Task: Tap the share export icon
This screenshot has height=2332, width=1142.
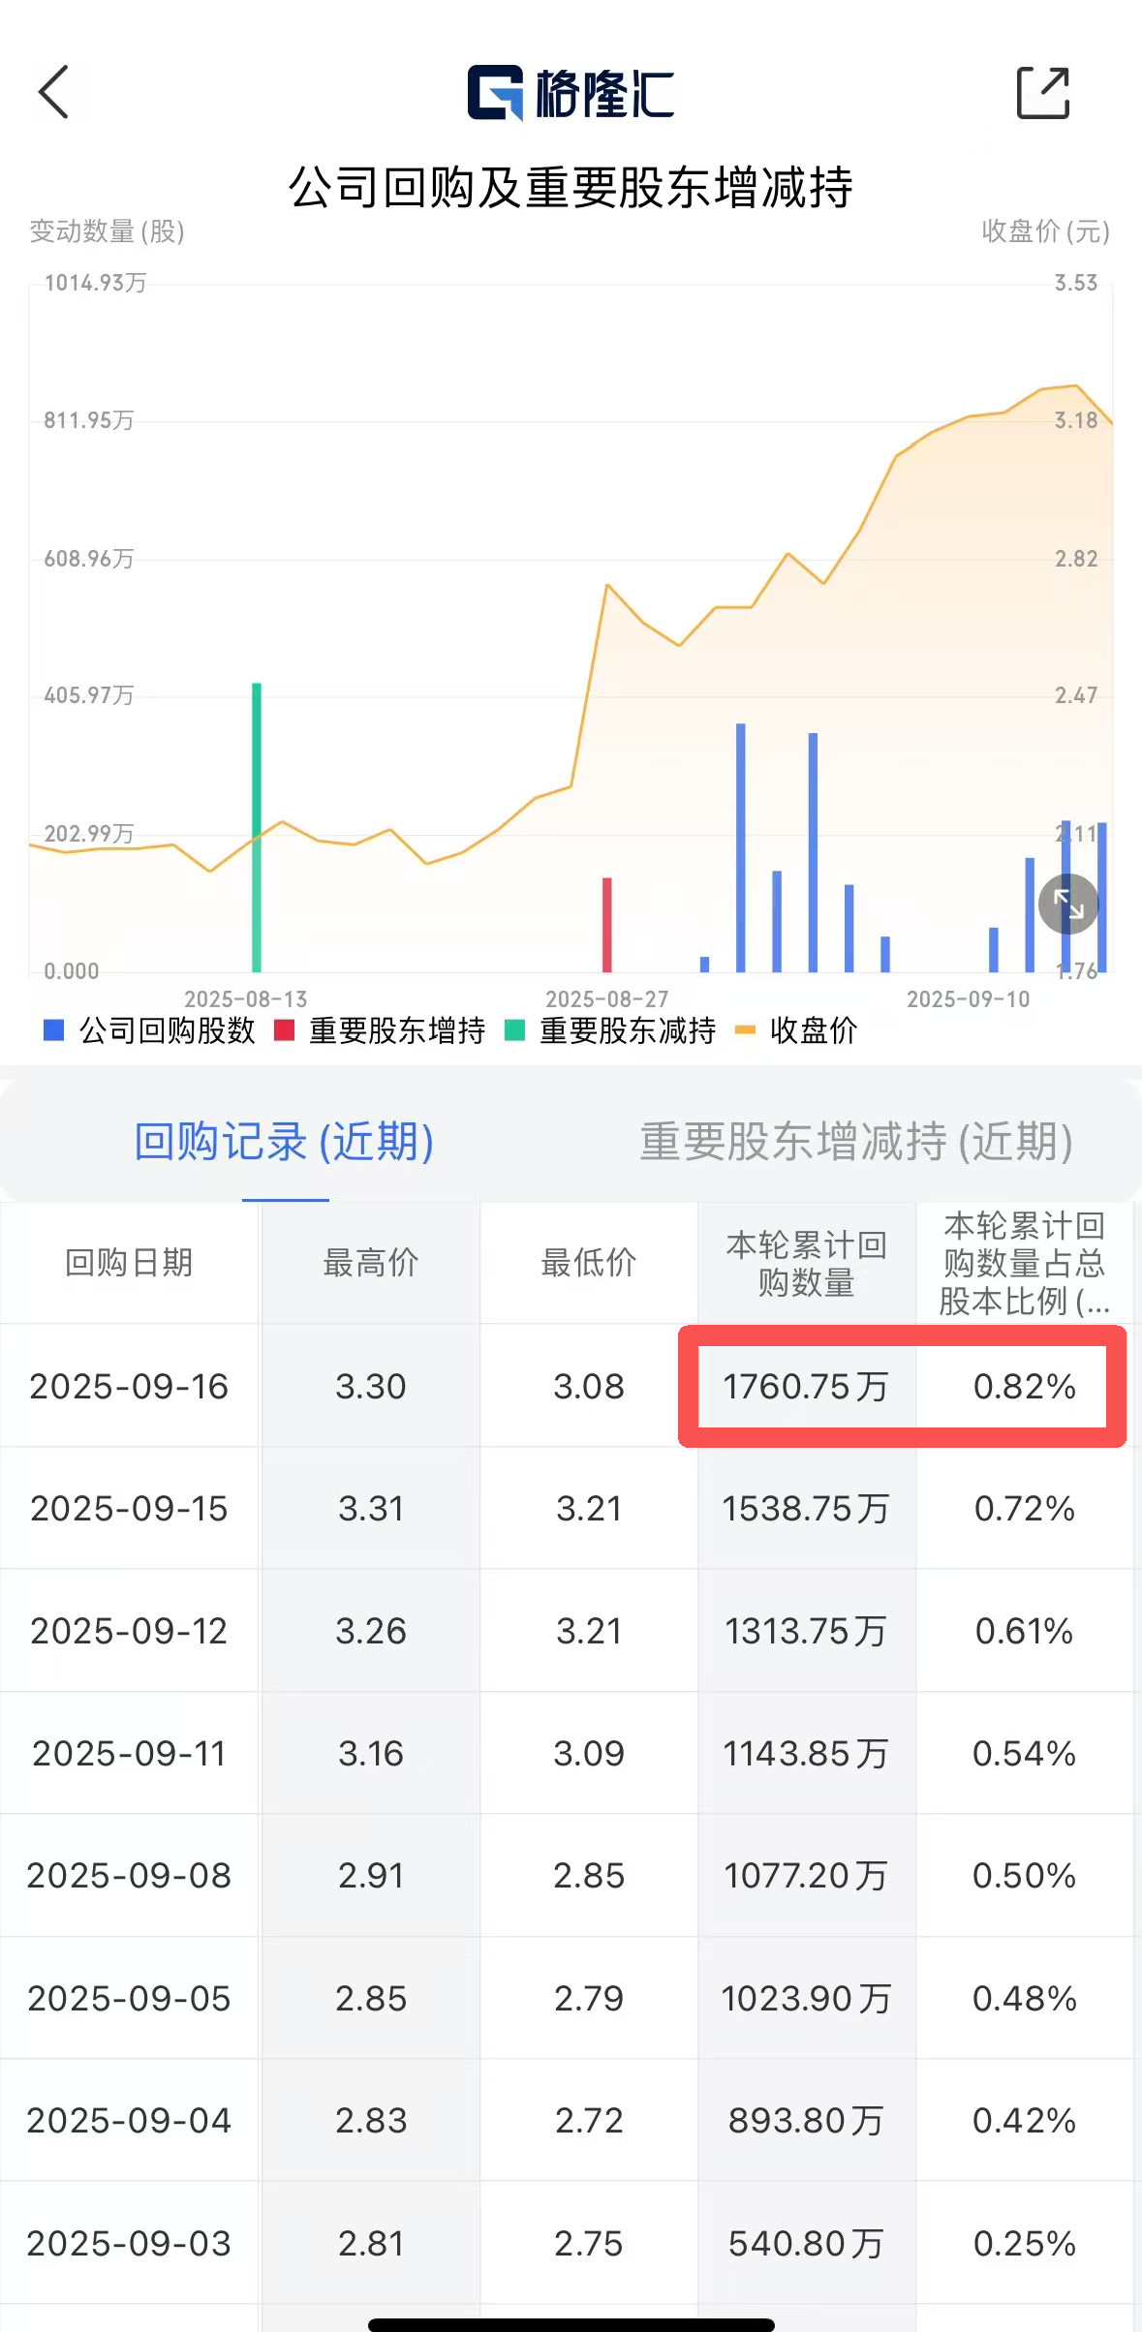Action: pos(1042,93)
